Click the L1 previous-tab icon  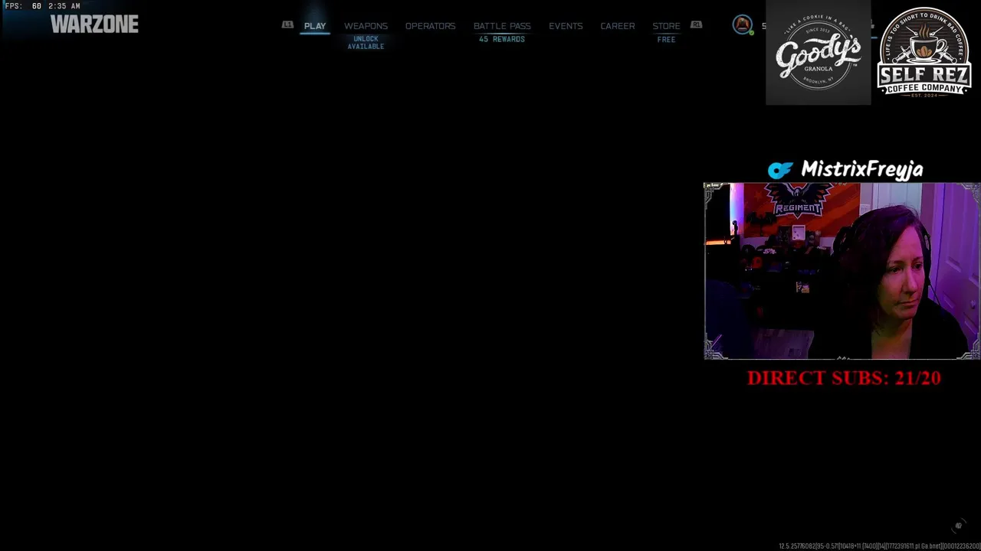(x=287, y=24)
